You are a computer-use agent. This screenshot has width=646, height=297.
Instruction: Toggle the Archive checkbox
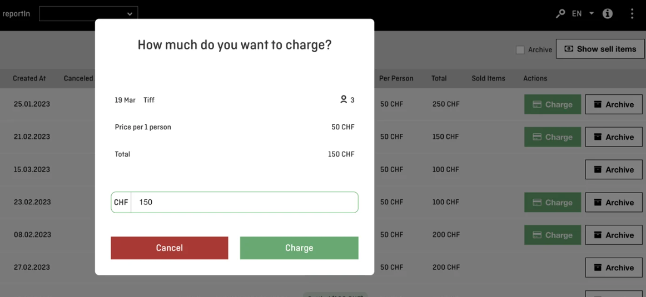coord(520,50)
